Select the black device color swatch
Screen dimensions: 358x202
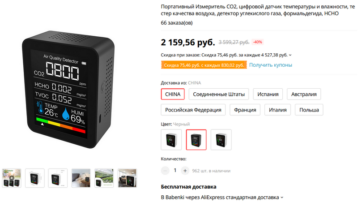tap(196, 140)
